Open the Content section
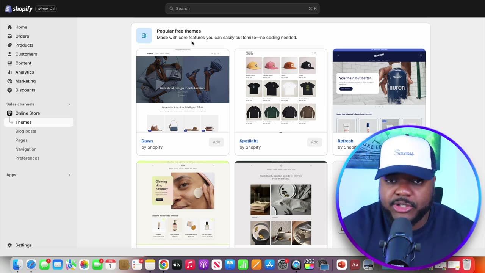Image resolution: width=485 pixels, height=273 pixels. 23,63
